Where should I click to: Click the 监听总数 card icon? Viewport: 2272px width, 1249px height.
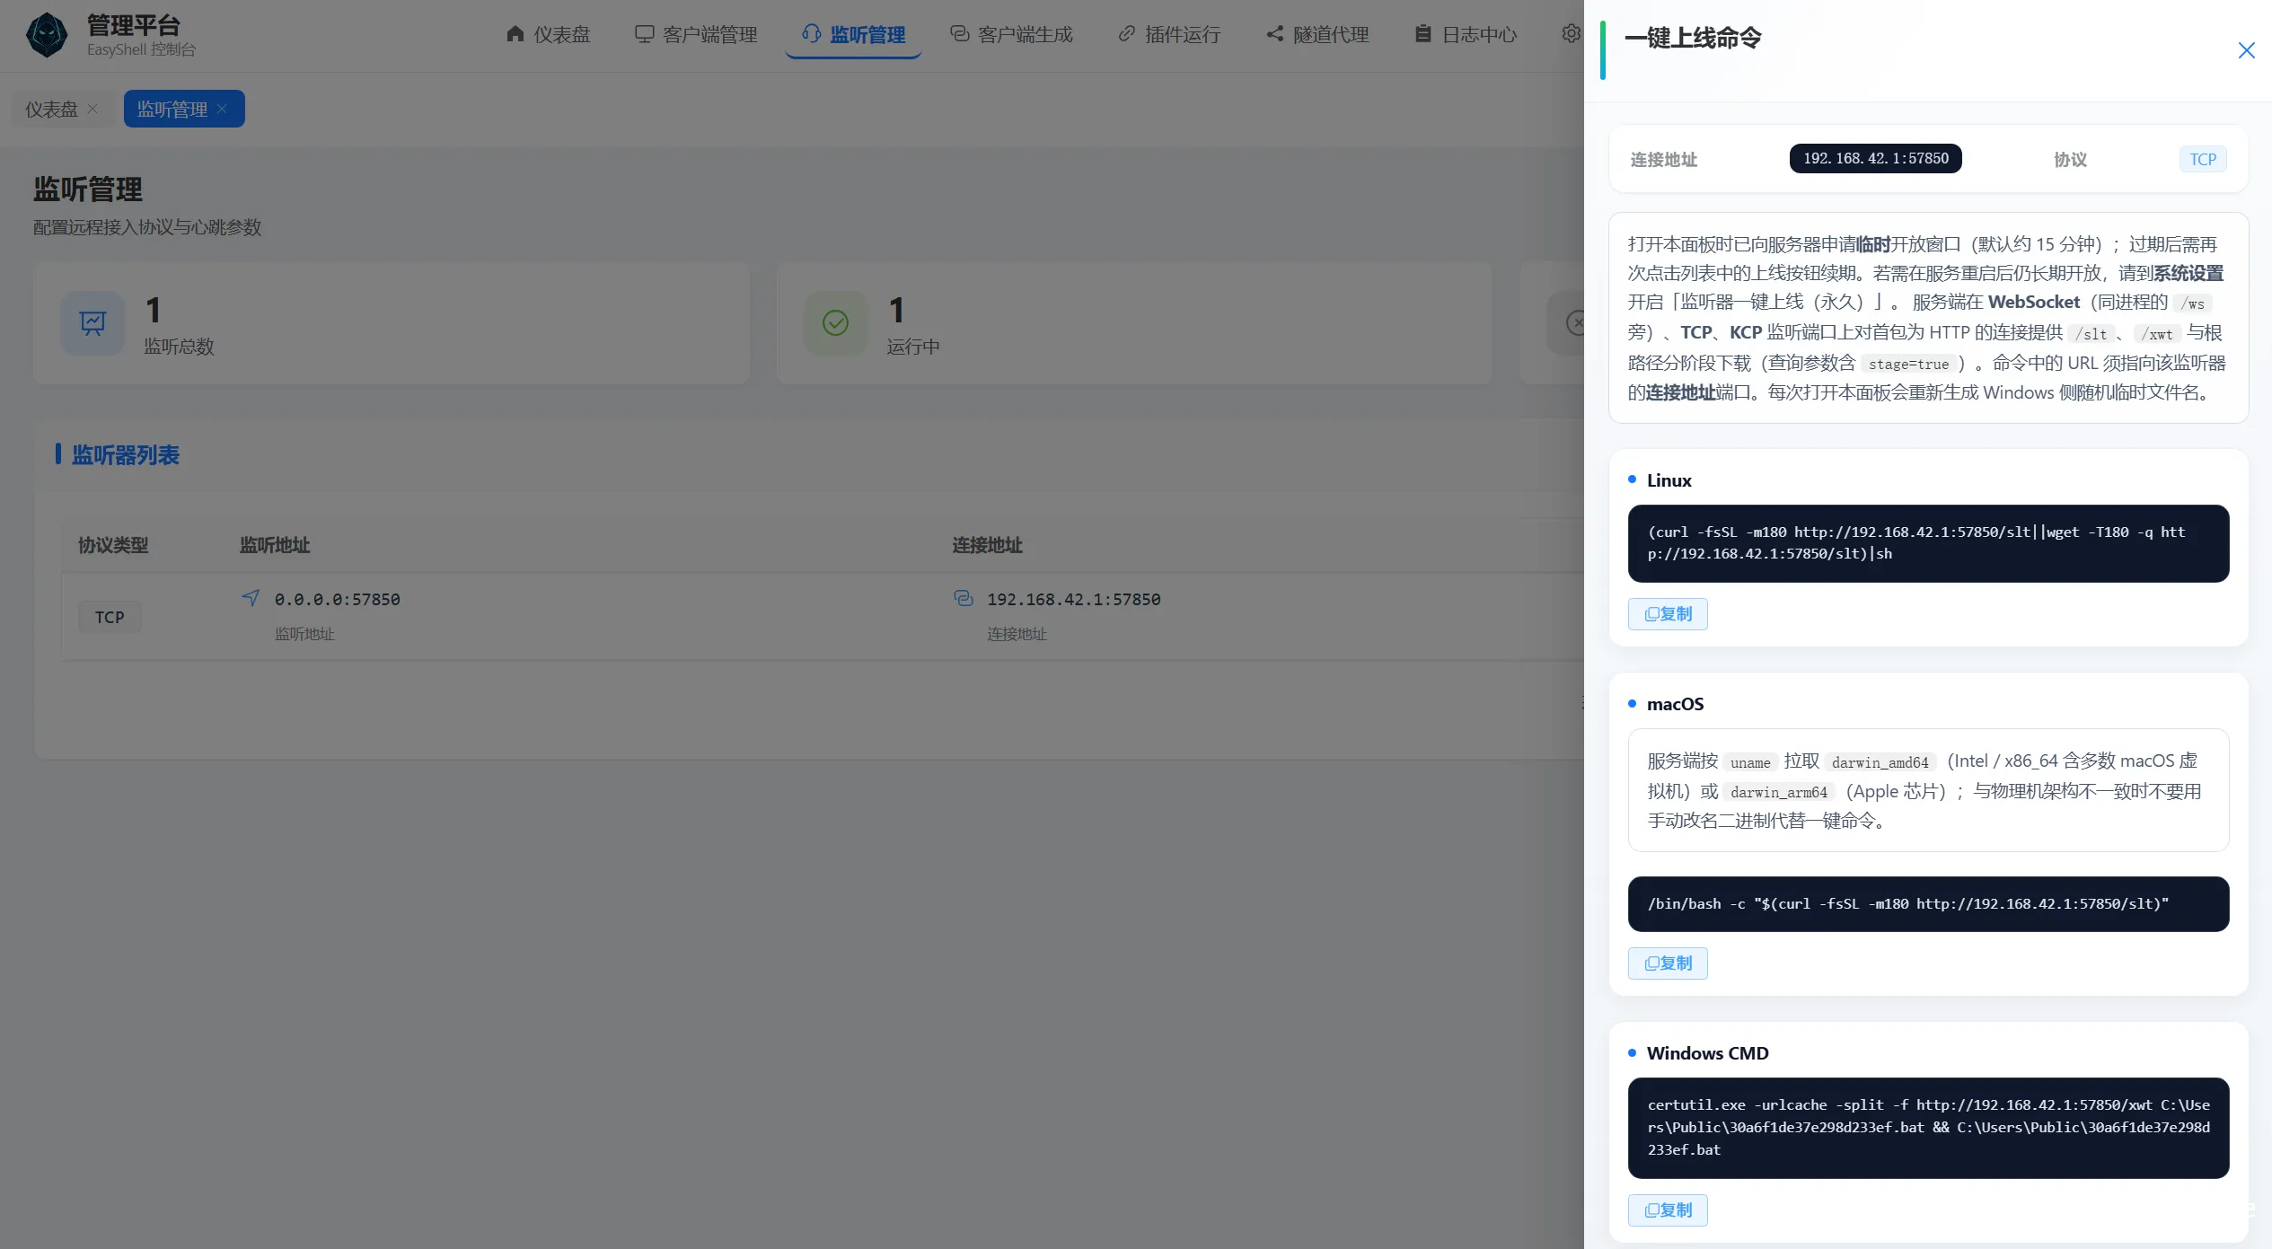92,322
